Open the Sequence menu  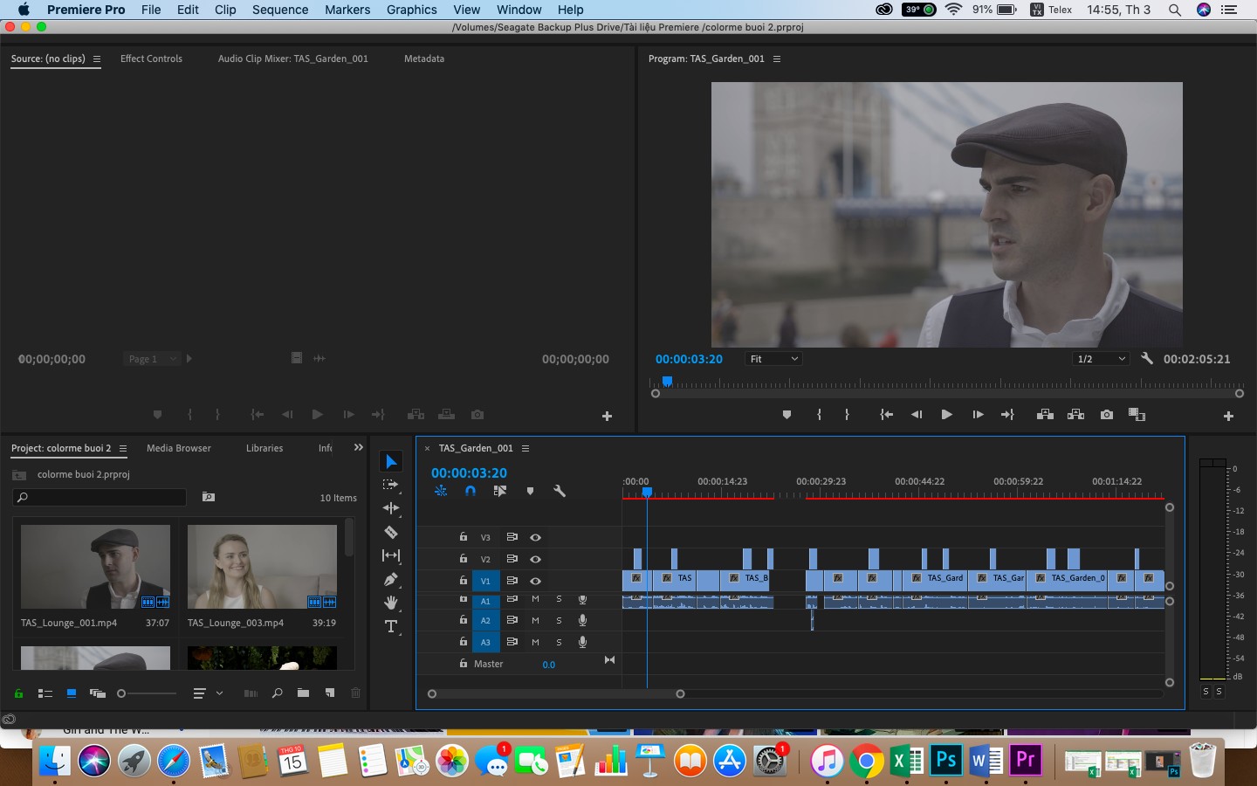pos(280,10)
